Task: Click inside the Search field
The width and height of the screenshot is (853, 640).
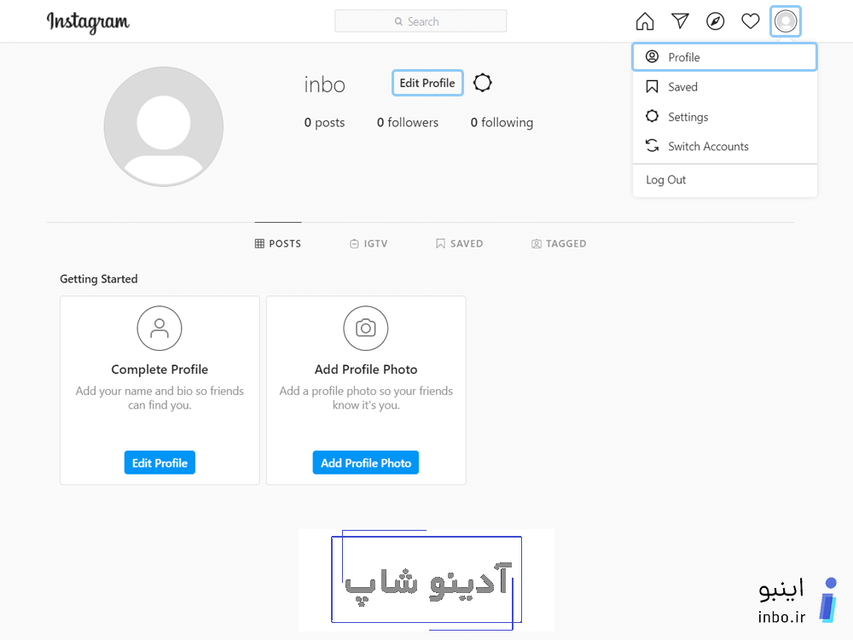Action: 421,20
